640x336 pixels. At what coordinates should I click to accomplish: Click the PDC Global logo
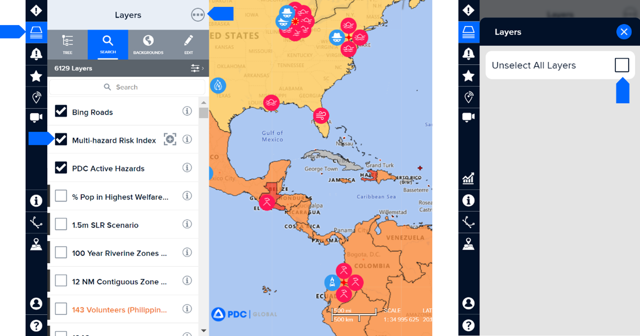[x=244, y=314]
